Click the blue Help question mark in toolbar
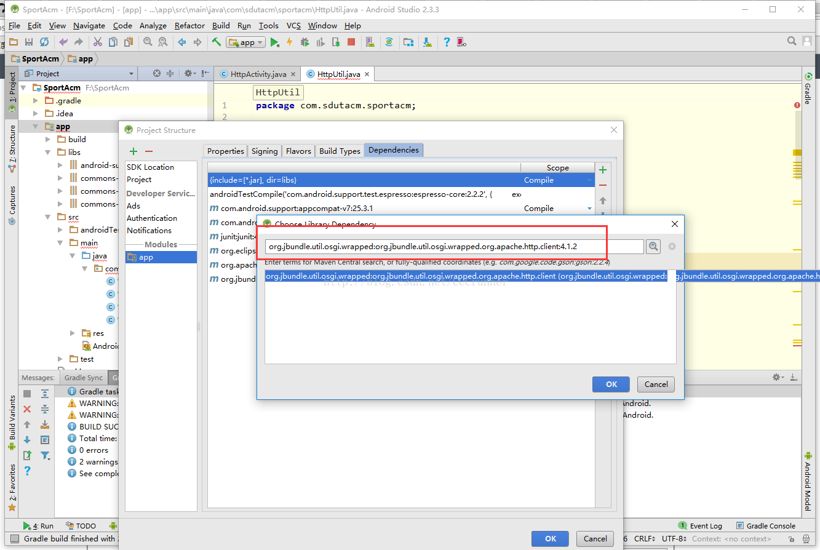The height and width of the screenshot is (550, 820). (x=447, y=42)
